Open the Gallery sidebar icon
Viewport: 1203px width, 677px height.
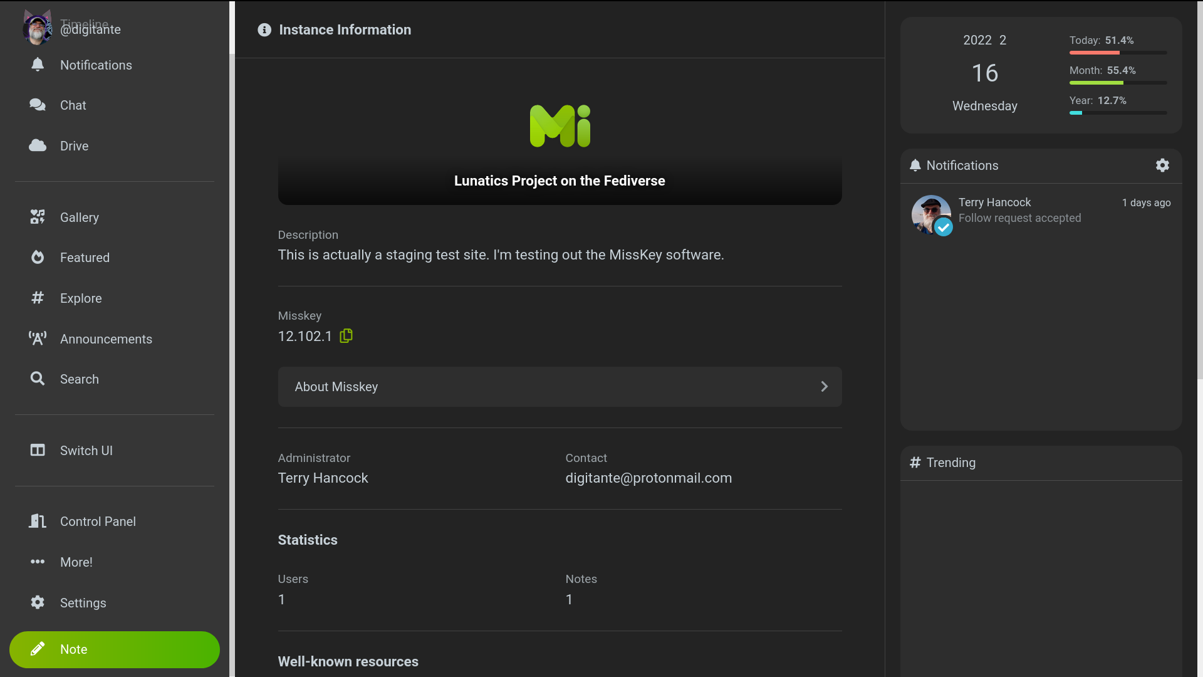tap(38, 218)
